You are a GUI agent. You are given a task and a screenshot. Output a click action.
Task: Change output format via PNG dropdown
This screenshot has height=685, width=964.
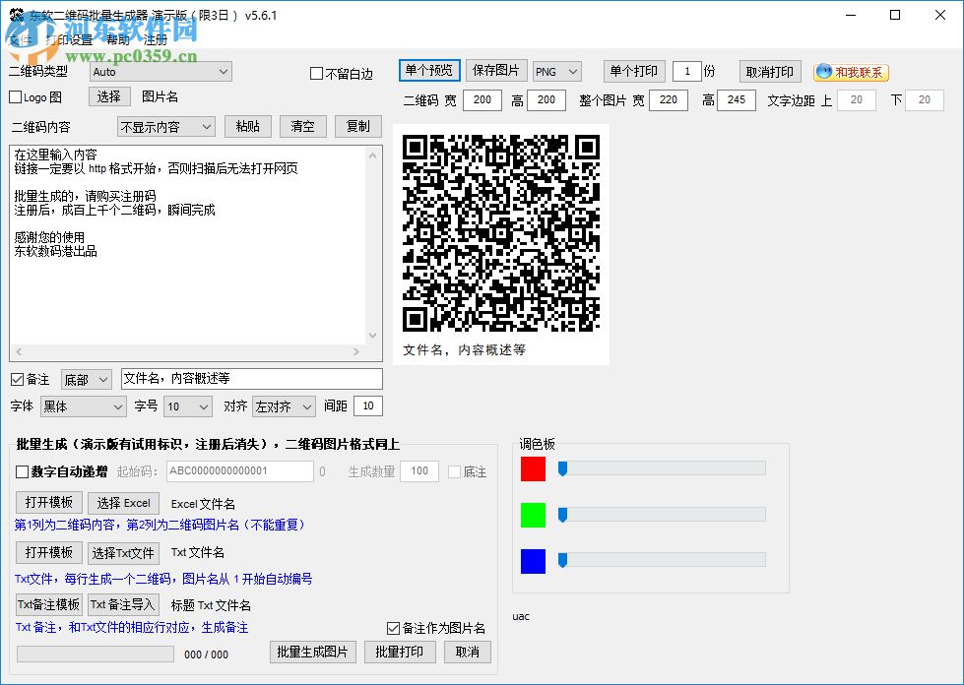(x=556, y=71)
